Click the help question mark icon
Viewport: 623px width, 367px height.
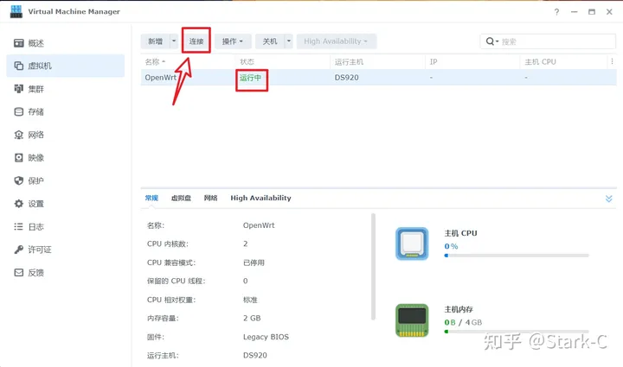coord(556,12)
